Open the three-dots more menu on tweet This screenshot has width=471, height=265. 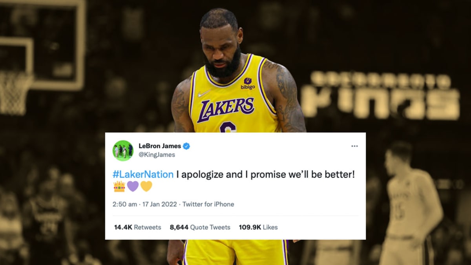click(x=354, y=146)
